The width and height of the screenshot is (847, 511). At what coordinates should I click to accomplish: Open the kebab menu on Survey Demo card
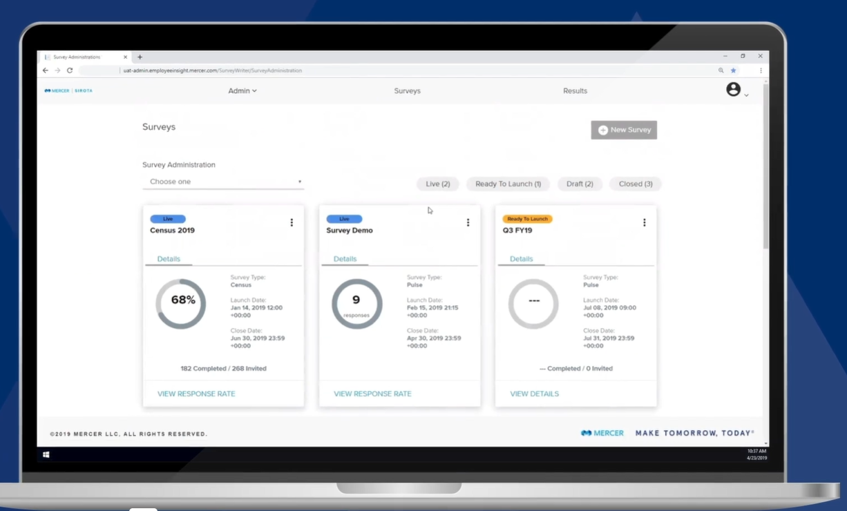(x=468, y=222)
